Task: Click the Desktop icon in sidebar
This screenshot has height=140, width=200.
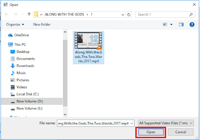Action: tap(12, 52)
